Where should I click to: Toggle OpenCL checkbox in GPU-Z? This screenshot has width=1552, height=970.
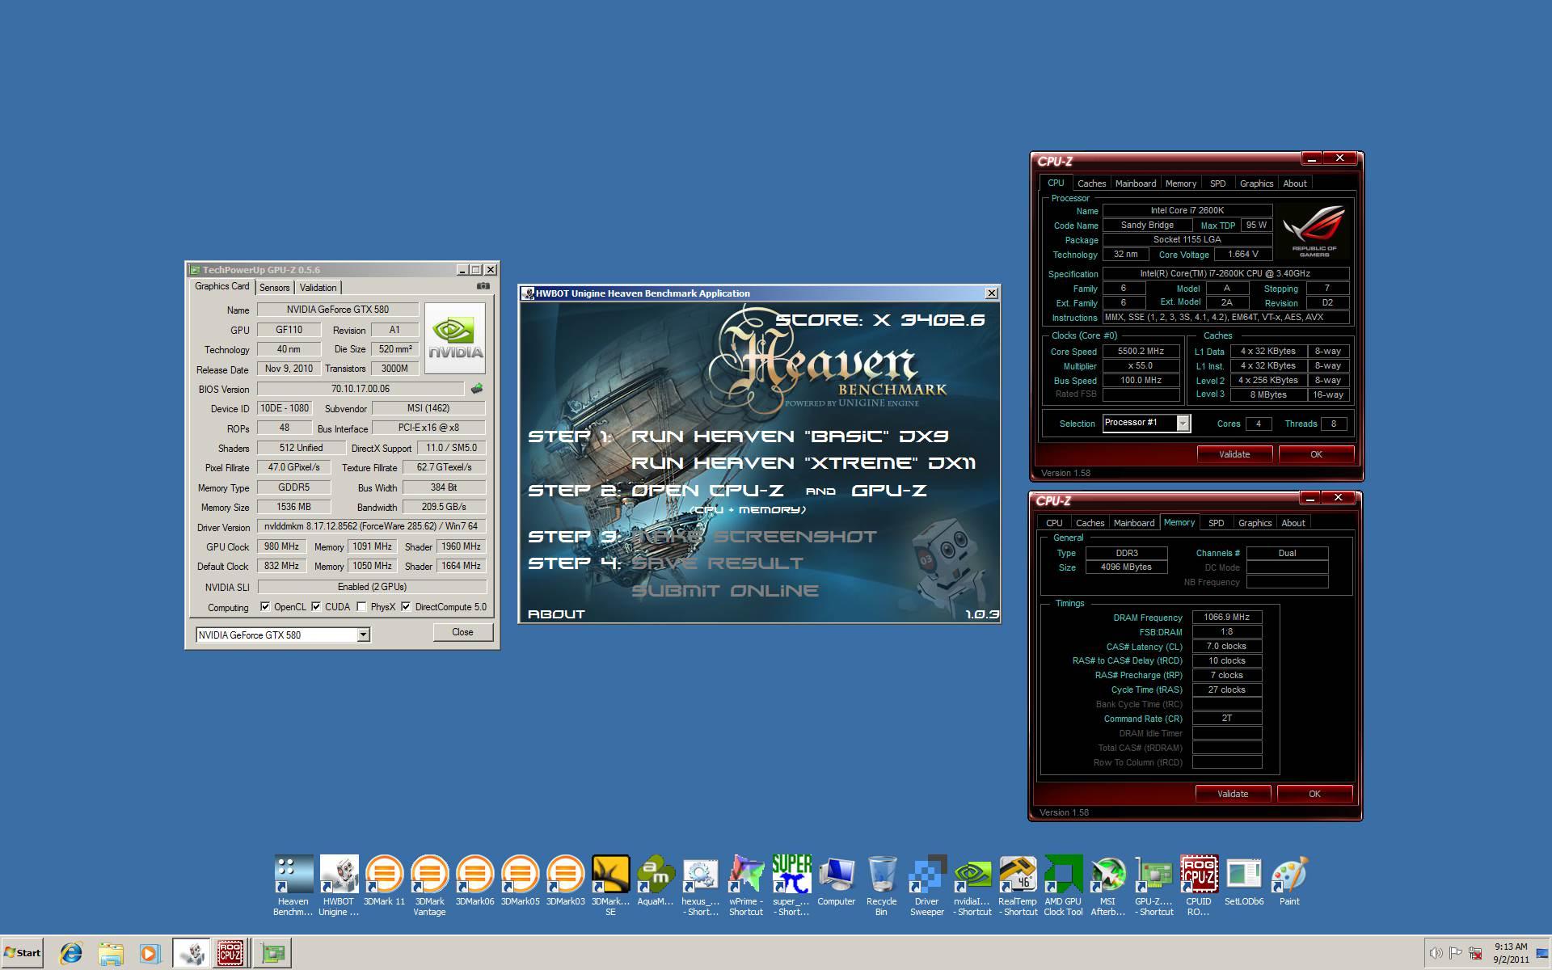(x=265, y=606)
